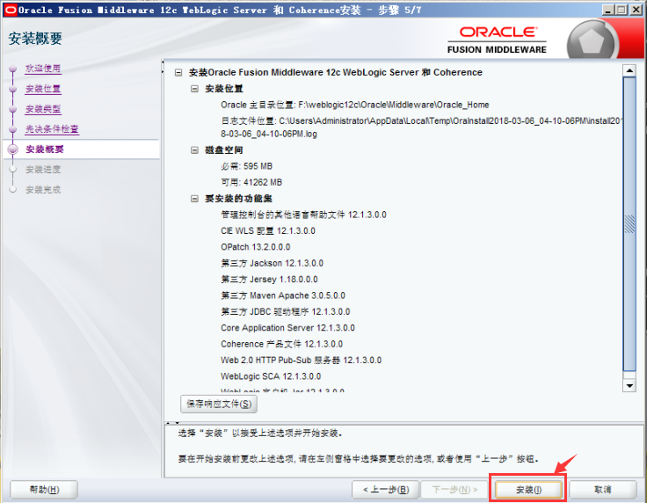Go to the 欢迎使用 step link
Image resolution: width=647 pixels, height=503 pixels.
pyautogui.click(x=43, y=69)
